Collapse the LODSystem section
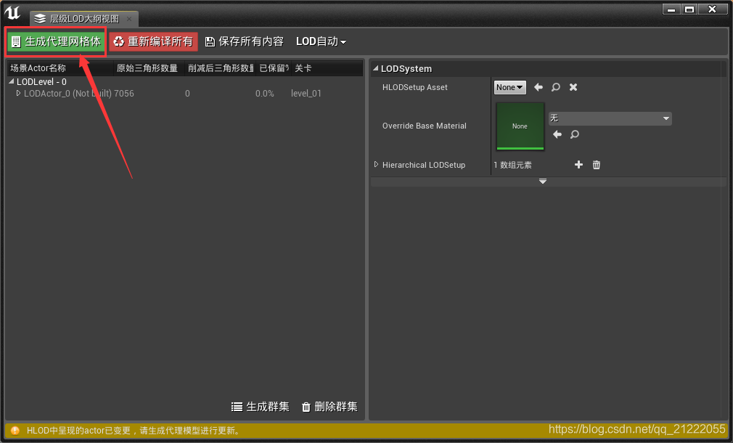This screenshot has width=733, height=443. tap(375, 68)
